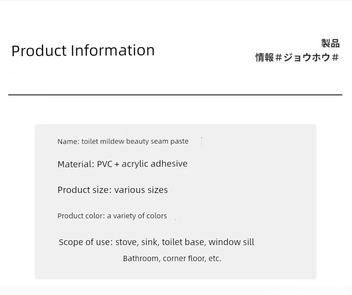This screenshot has height=295, width=352.
Task: Select the Product size: various sizes text
Action: [112, 190]
